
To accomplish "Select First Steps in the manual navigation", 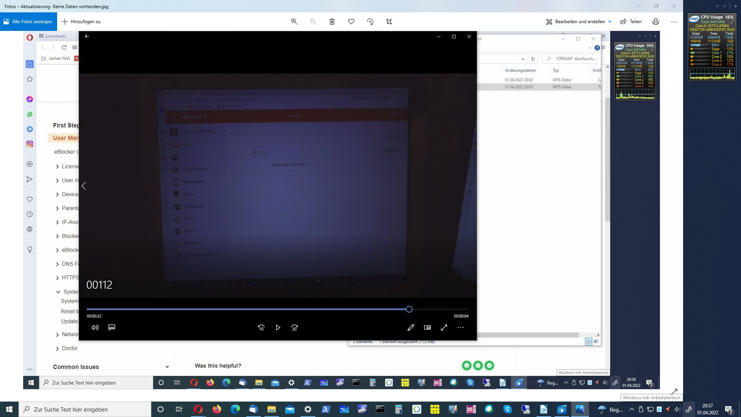I will [x=66, y=125].
